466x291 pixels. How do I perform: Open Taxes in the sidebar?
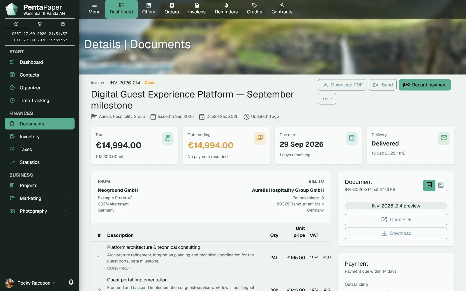[40, 149]
